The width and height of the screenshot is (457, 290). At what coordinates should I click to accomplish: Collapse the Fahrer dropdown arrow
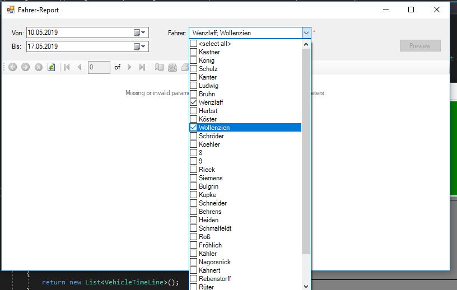click(x=306, y=33)
